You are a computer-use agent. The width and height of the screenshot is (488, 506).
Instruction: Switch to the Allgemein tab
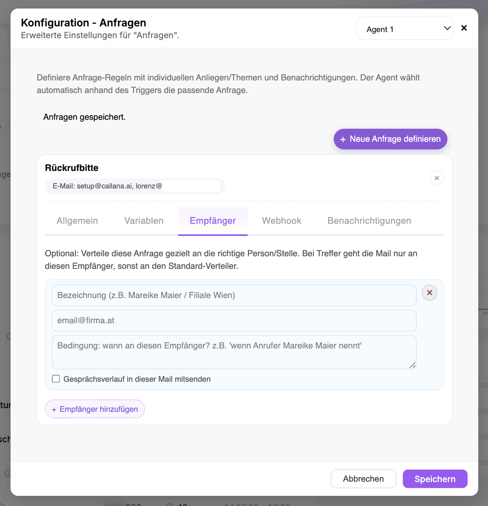coord(77,221)
